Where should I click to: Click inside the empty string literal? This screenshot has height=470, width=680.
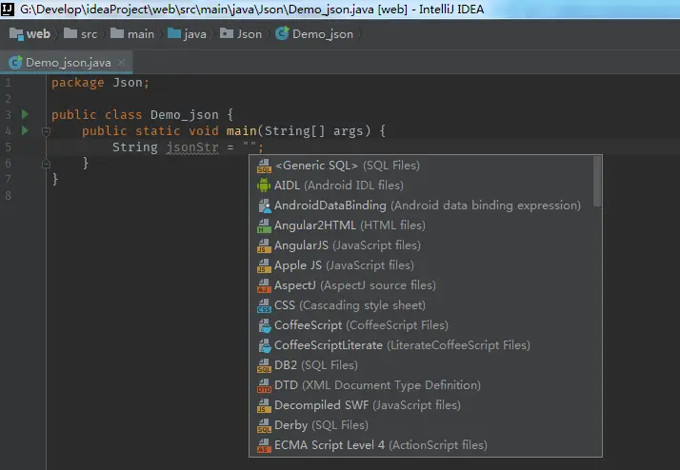pyautogui.click(x=250, y=146)
